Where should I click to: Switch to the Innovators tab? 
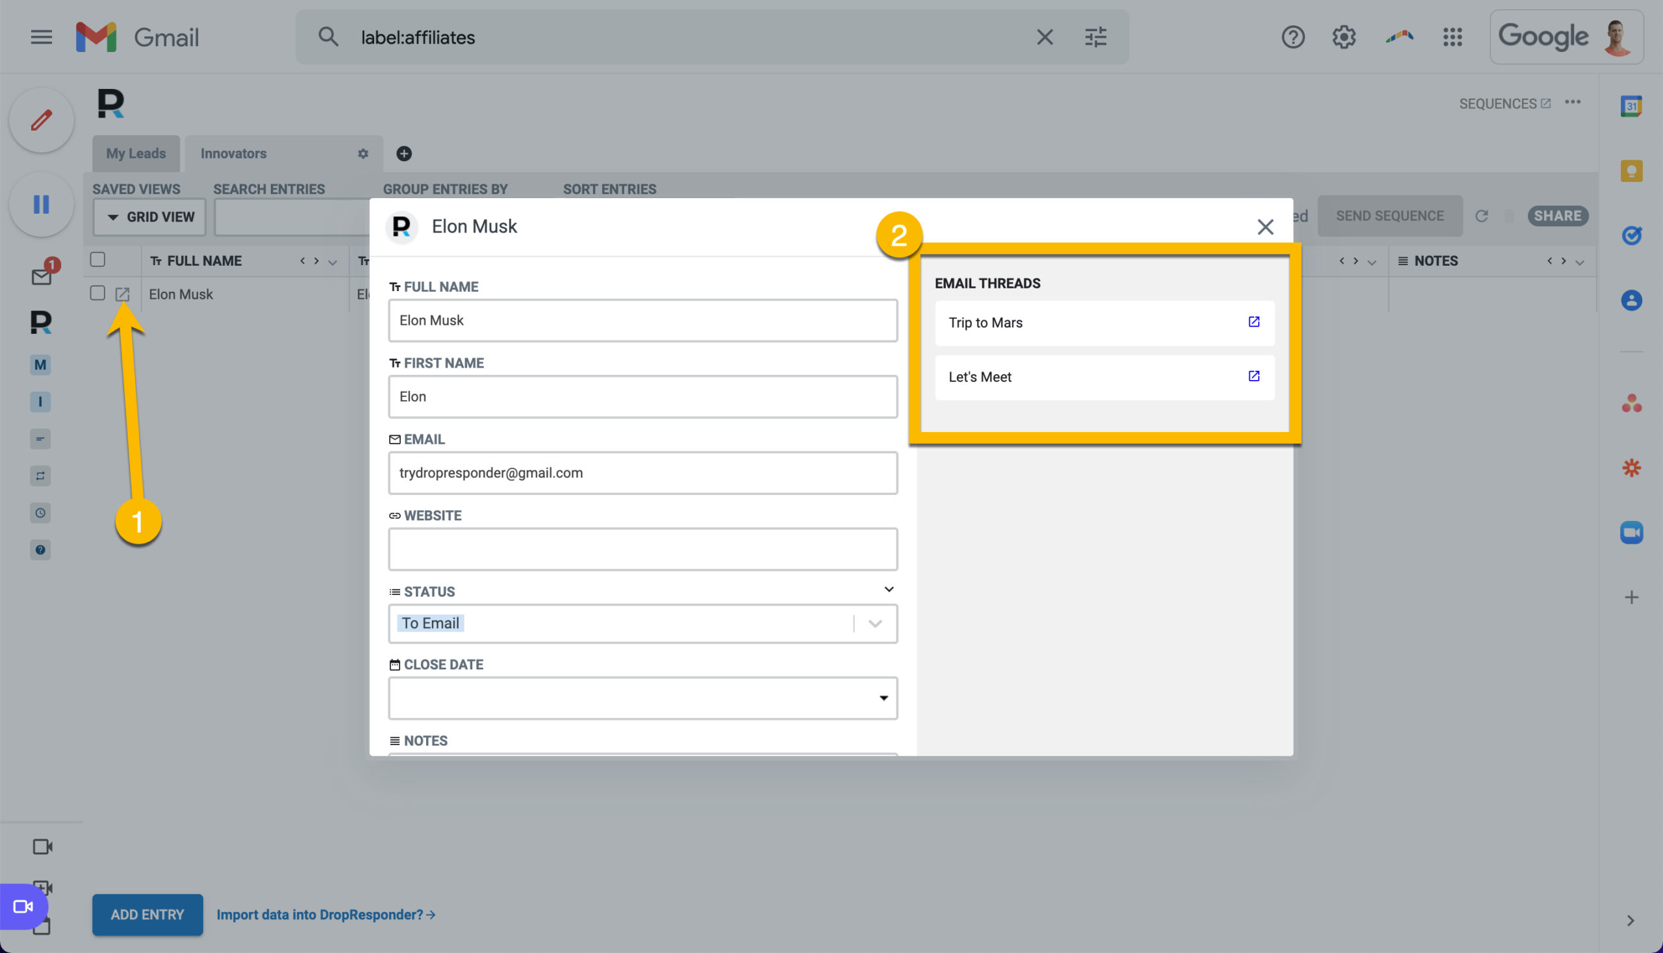(233, 153)
